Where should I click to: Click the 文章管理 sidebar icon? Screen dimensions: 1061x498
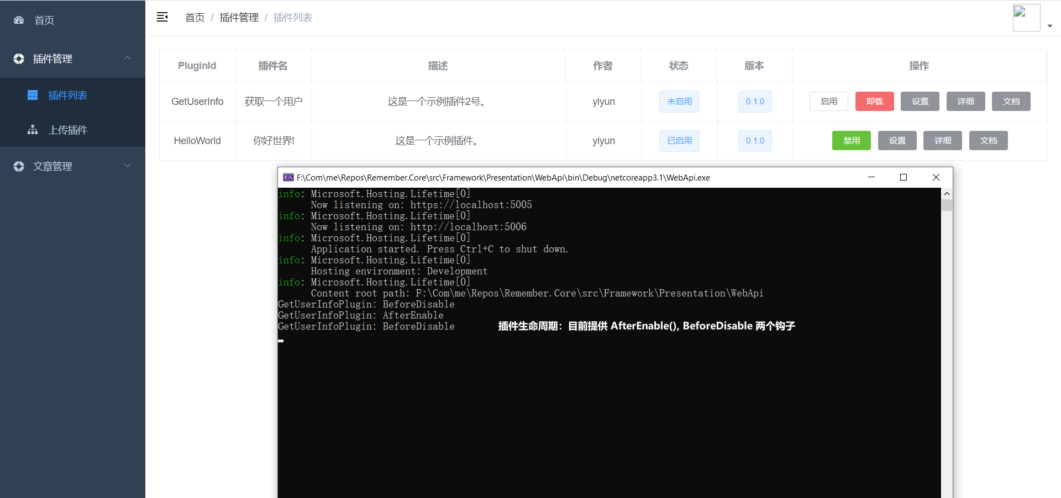click(19, 166)
